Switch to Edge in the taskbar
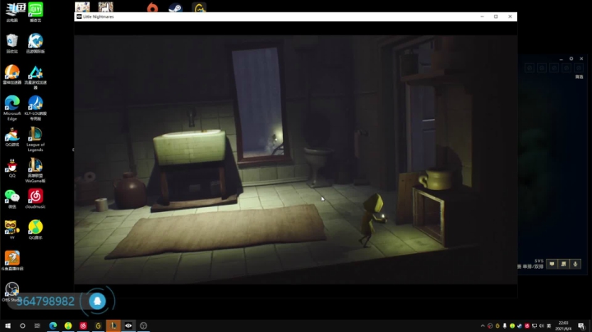Image resolution: width=592 pixels, height=332 pixels. [53, 325]
